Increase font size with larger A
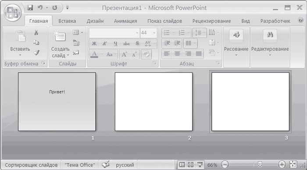Viewport: 307px width, 170px height. [124, 54]
